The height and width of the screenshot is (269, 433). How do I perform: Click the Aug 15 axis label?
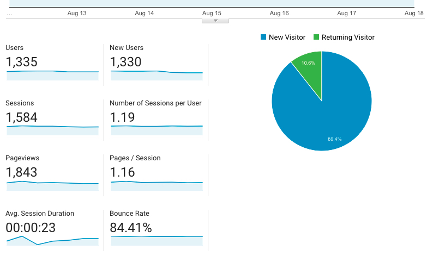click(x=212, y=13)
